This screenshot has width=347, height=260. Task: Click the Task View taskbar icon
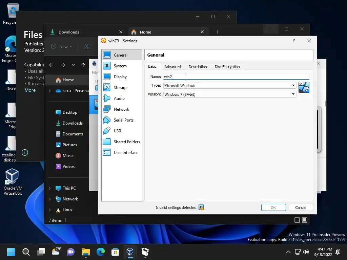(41, 252)
